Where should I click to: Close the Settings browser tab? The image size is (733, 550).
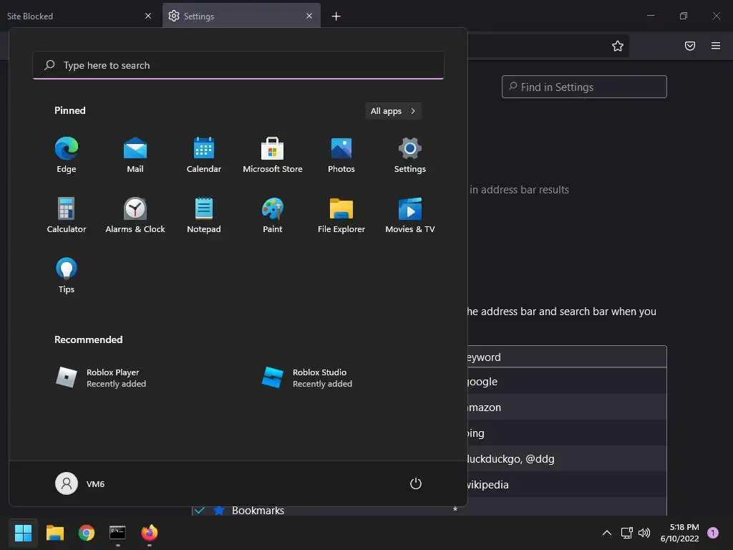[309, 16]
